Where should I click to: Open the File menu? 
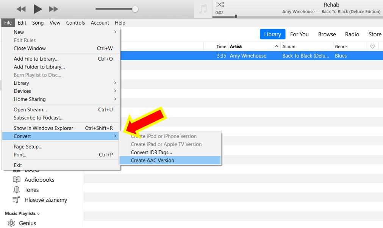point(8,23)
